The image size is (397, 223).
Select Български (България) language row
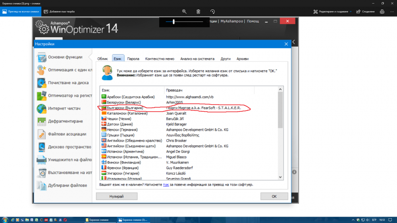click(189, 108)
